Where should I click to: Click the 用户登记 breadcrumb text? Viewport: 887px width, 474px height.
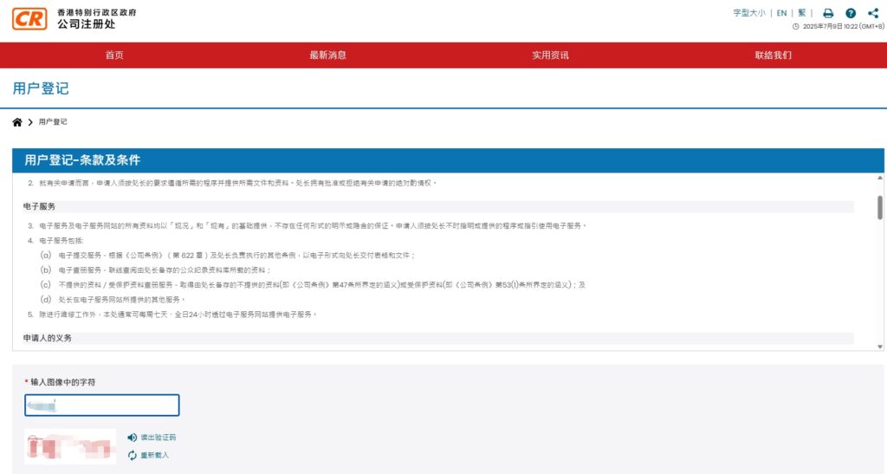53,121
